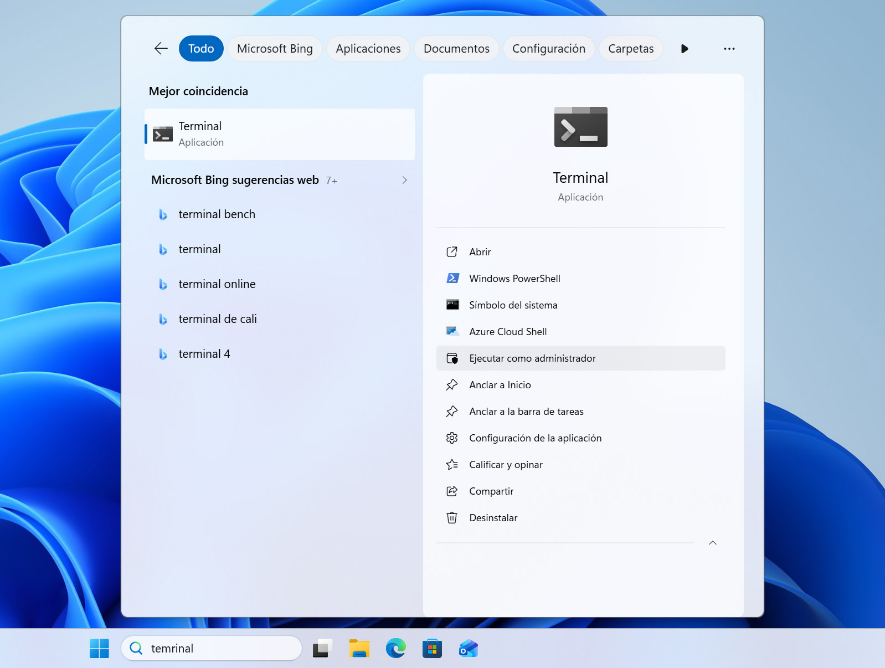Click the small Terminal icon in best match

point(163,134)
